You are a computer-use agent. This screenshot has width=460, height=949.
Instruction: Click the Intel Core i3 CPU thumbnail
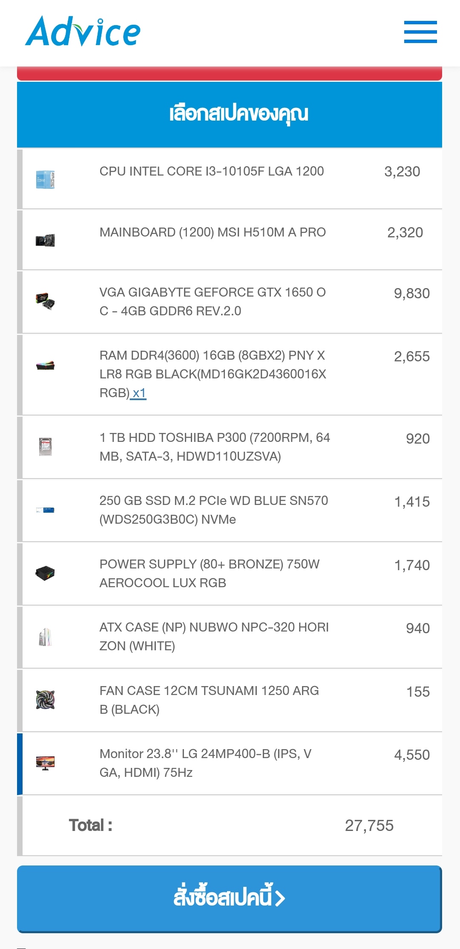pyautogui.click(x=45, y=179)
